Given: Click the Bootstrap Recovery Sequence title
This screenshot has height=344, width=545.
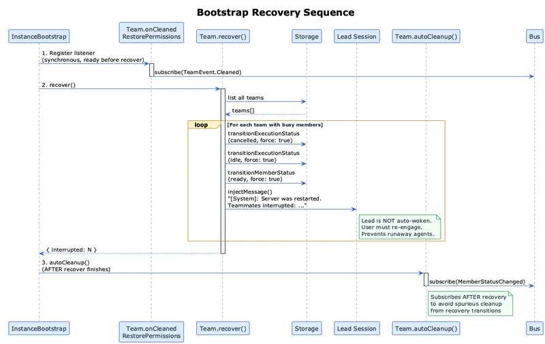Looking at the screenshot, I should point(275,13).
